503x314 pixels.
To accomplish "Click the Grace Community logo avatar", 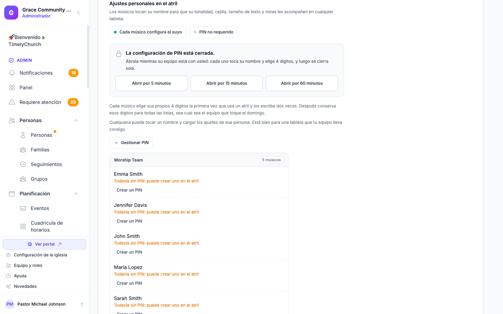I will coord(11,13).
